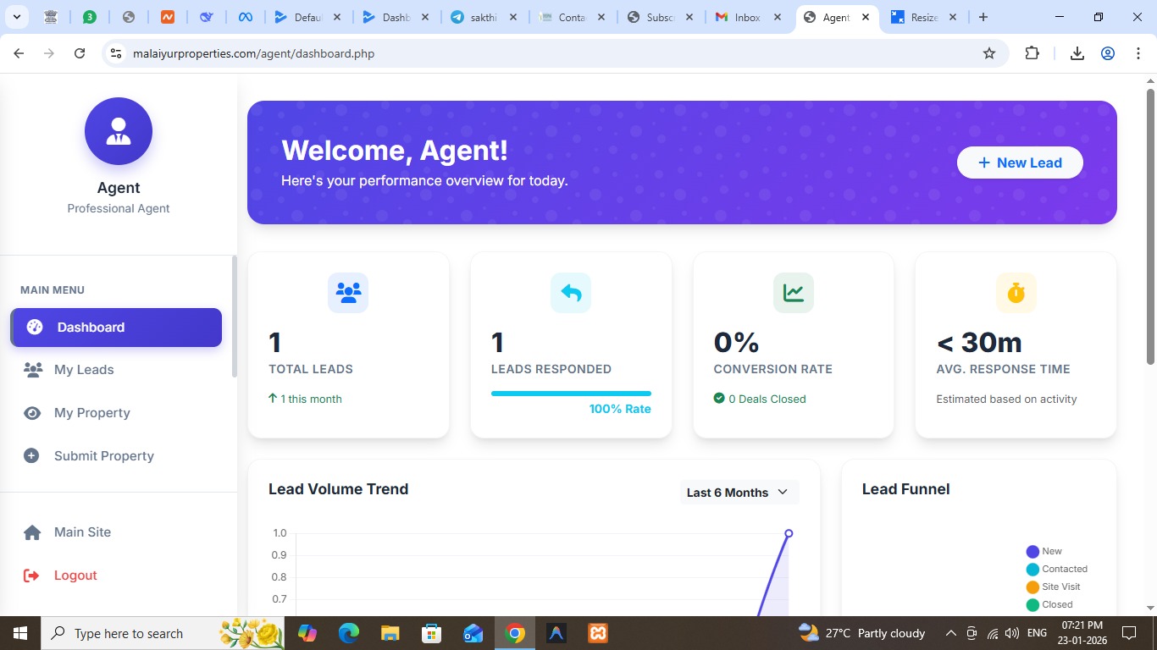This screenshot has height=650, width=1157.
Task: Click the Submit Property icon
Action: pos(31,455)
